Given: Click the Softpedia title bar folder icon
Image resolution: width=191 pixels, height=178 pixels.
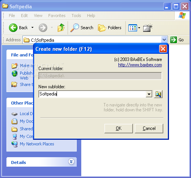Looking at the screenshot, I should click(x=5, y=6).
